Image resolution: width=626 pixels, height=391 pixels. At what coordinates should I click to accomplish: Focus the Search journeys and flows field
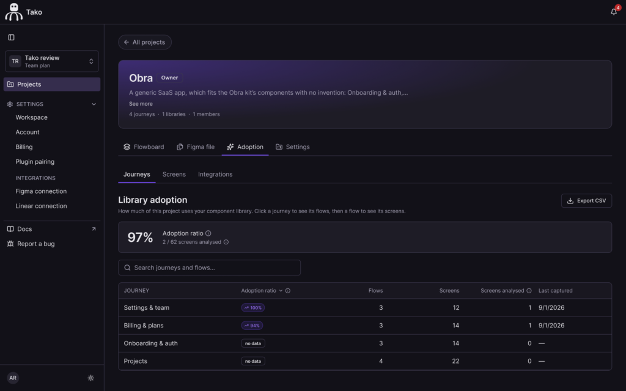(209, 268)
